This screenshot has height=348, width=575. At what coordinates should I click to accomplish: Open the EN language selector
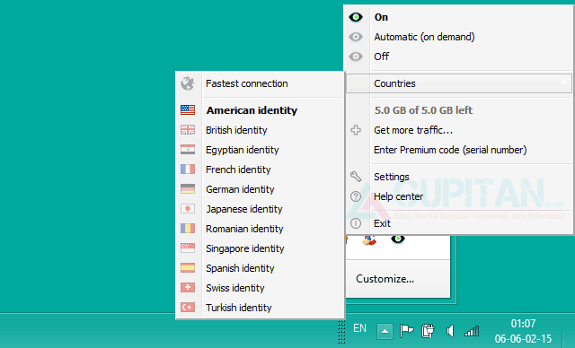click(359, 328)
